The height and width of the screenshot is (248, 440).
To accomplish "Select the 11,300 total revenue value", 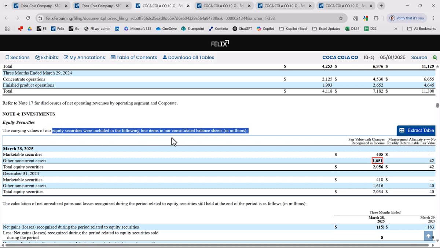I will (428, 91).
